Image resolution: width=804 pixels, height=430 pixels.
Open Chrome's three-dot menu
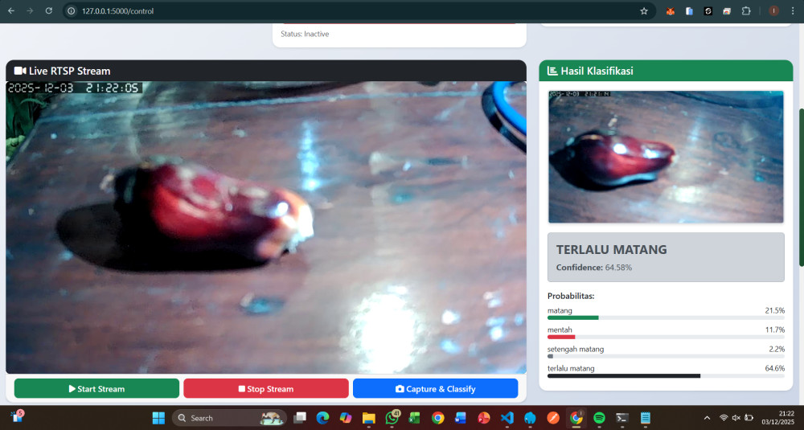(792, 11)
